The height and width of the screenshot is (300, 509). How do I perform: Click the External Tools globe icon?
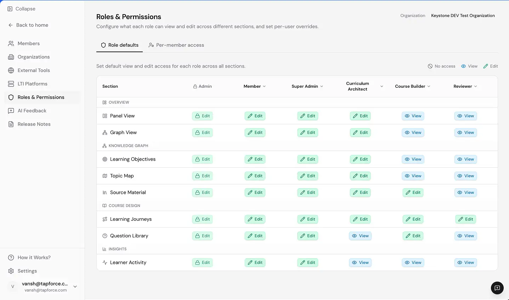click(11, 70)
